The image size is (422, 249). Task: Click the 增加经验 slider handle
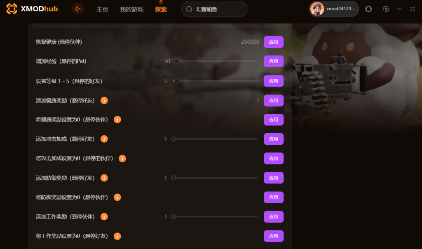pos(176,61)
